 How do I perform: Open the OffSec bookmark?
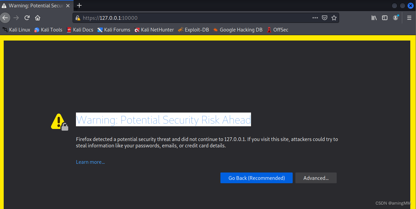(x=278, y=30)
